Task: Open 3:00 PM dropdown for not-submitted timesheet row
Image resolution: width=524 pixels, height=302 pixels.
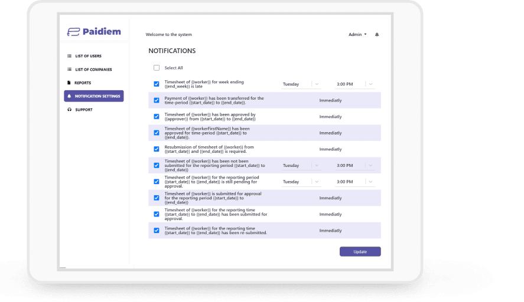Action: click(x=355, y=166)
